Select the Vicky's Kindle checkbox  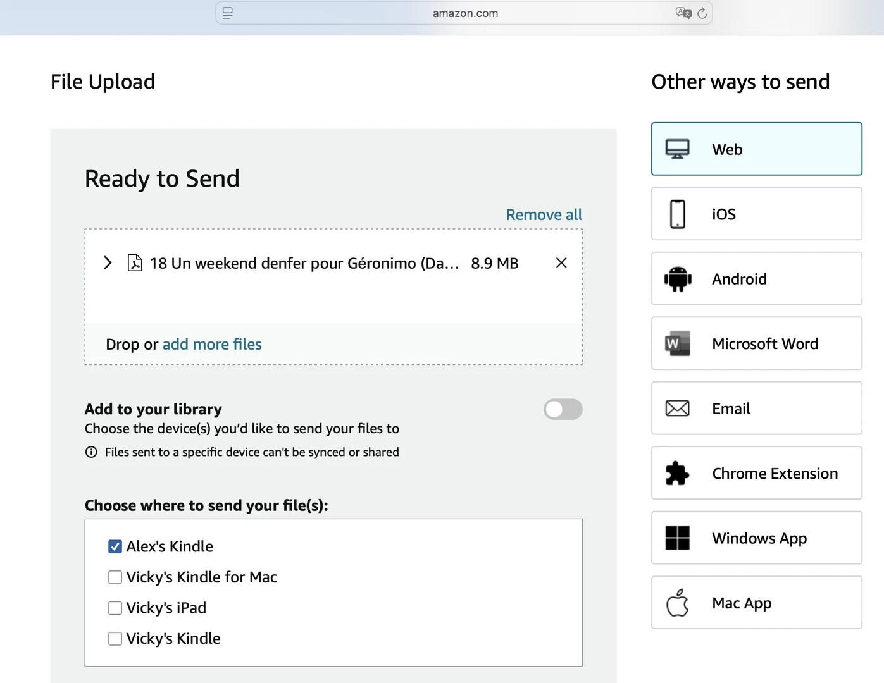pyautogui.click(x=115, y=639)
